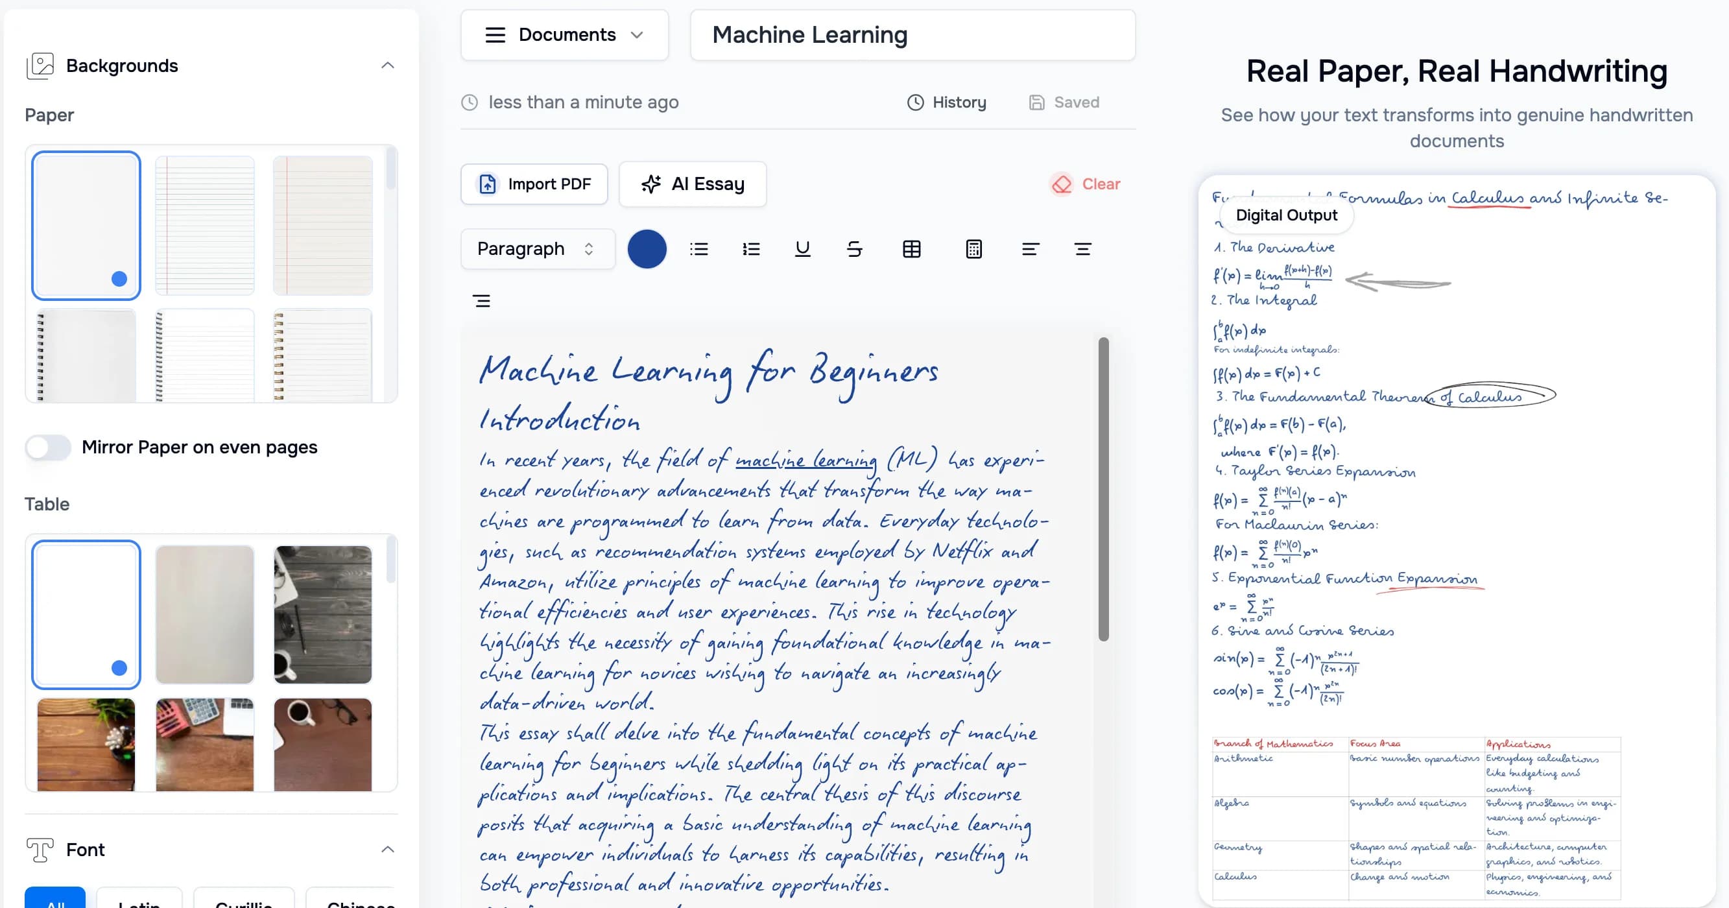Insert a bulleted list
The image size is (1729, 908).
click(x=698, y=249)
